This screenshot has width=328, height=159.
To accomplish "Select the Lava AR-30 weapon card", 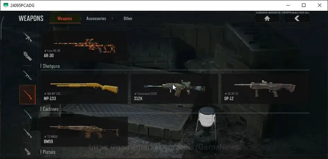I will coord(84,46).
